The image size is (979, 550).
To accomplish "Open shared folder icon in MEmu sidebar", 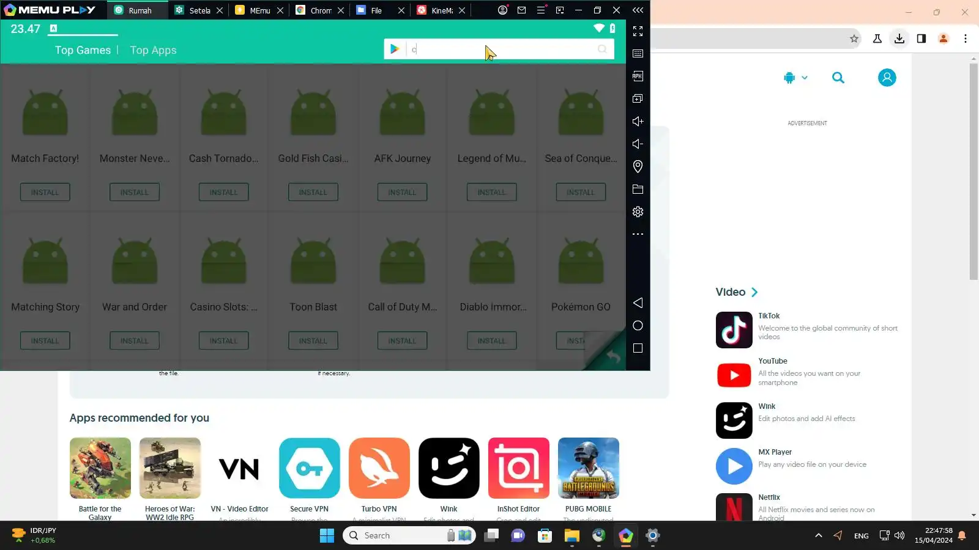I will (x=638, y=189).
